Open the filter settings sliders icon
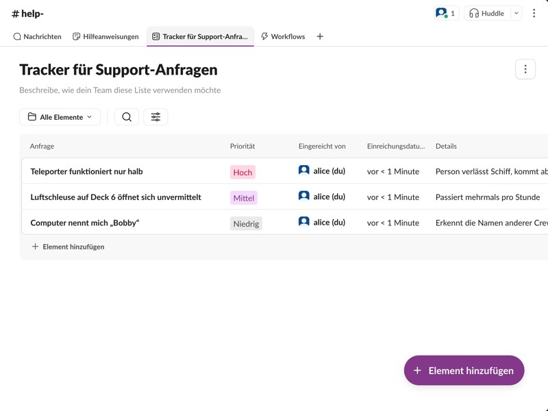Image resolution: width=548 pixels, height=411 pixels. (x=155, y=117)
